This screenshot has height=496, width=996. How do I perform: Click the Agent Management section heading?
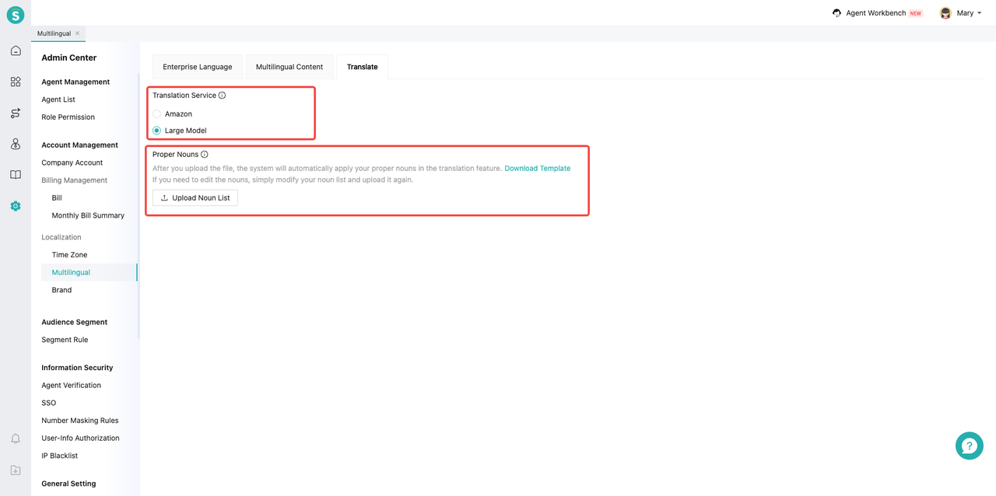pyautogui.click(x=75, y=82)
